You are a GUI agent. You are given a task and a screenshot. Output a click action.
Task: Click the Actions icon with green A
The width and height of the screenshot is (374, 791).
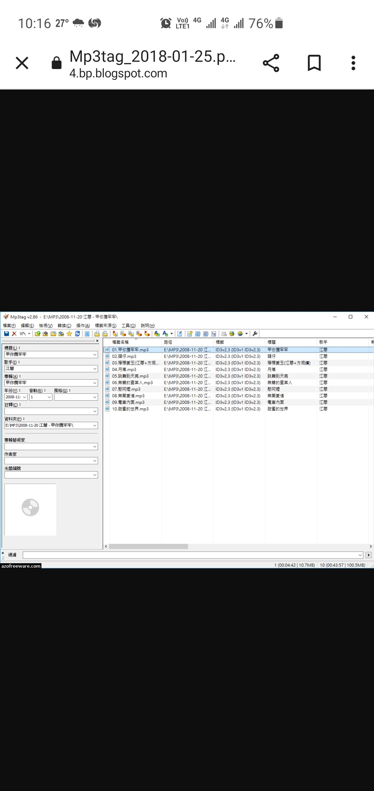[157, 334]
